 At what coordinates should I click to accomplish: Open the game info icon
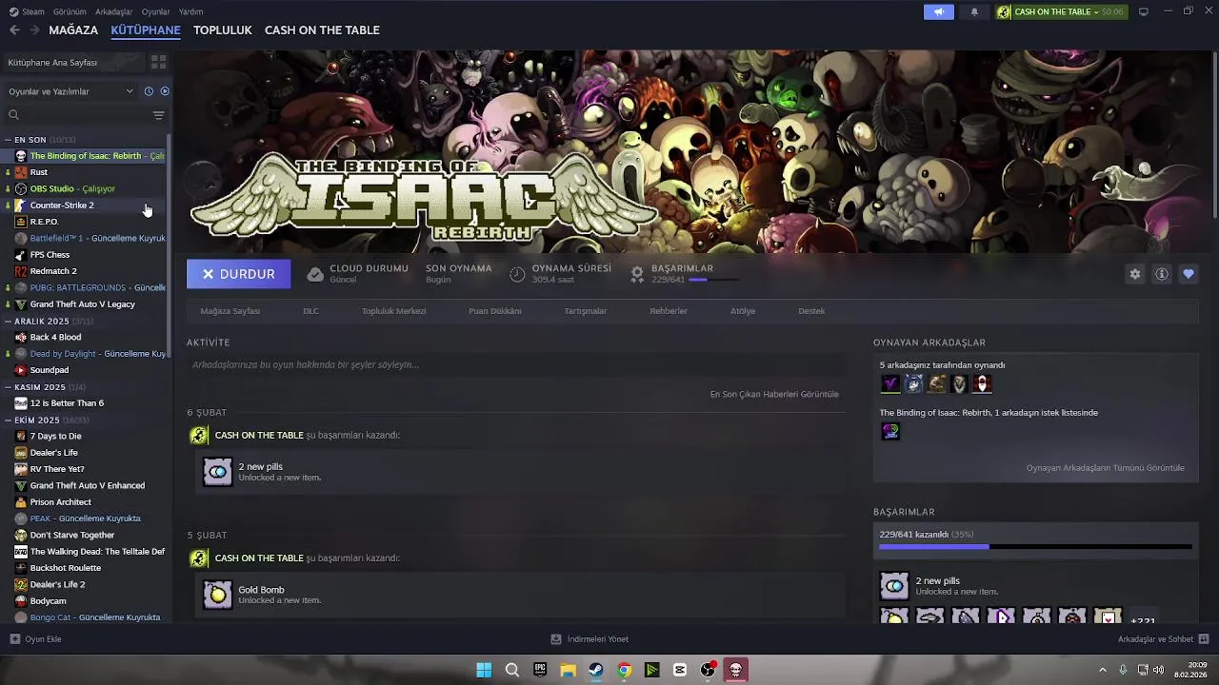[1162, 274]
